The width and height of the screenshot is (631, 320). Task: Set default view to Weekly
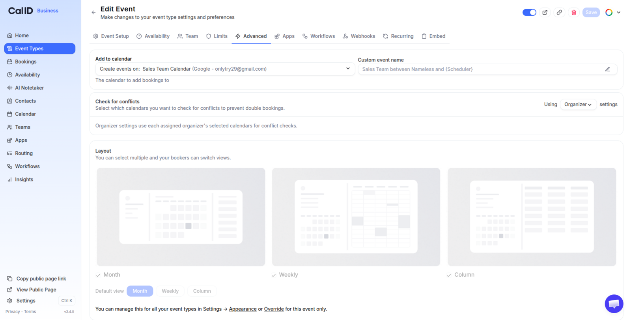170,291
